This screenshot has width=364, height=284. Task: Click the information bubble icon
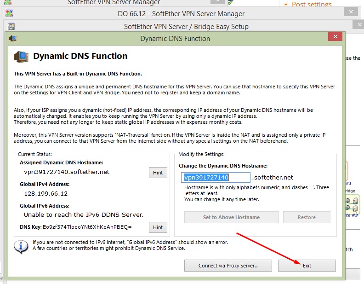point(21,247)
